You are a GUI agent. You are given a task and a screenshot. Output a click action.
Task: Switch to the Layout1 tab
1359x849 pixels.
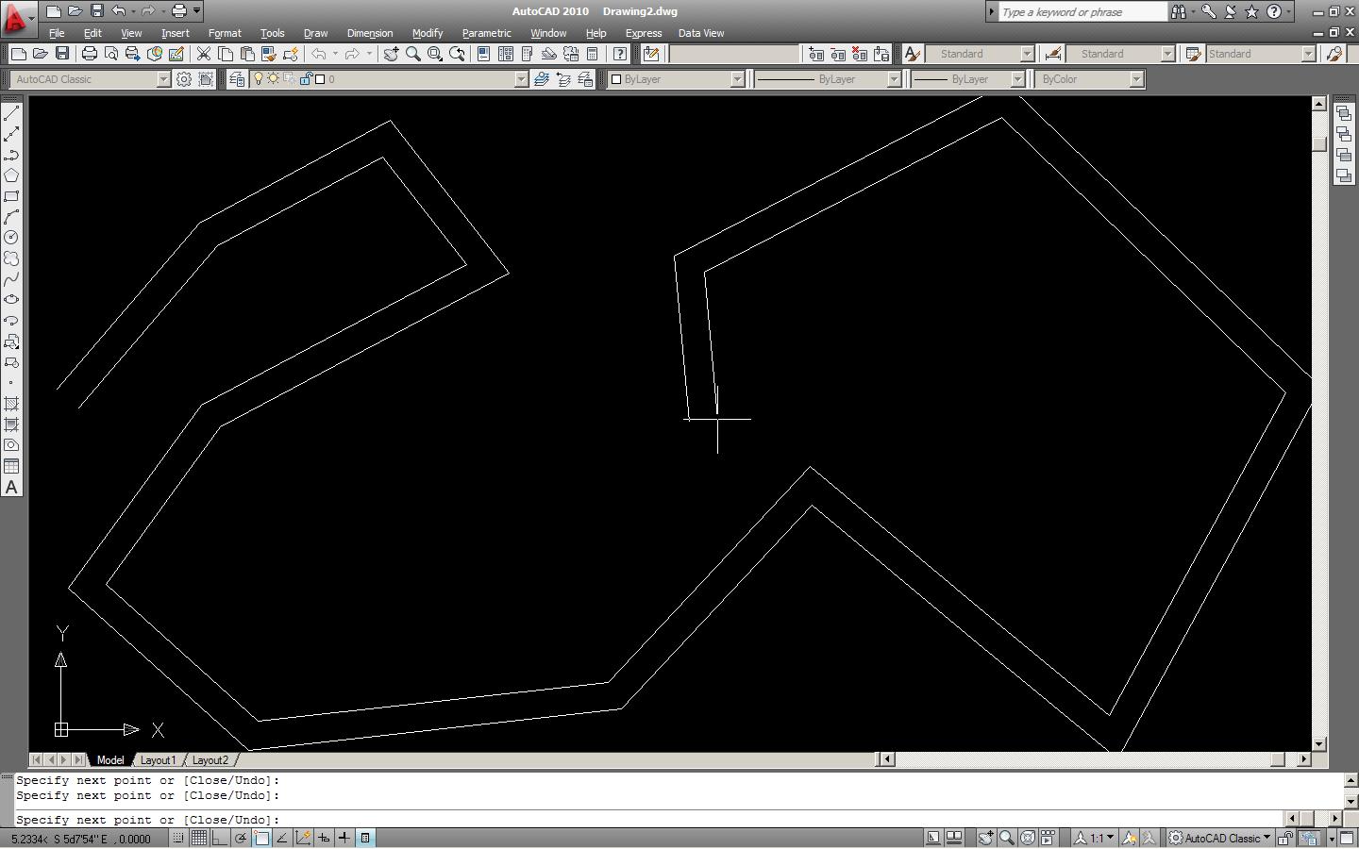pyautogui.click(x=159, y=759)
